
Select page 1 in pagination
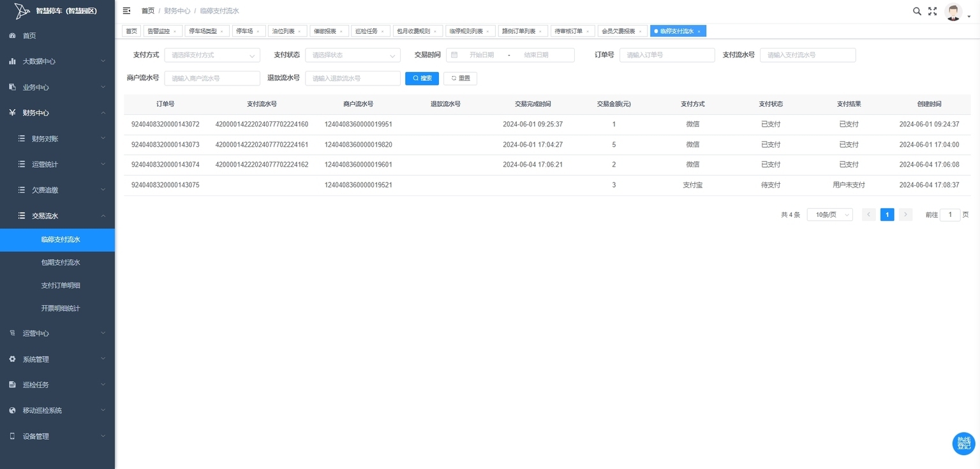pos(887,215)
